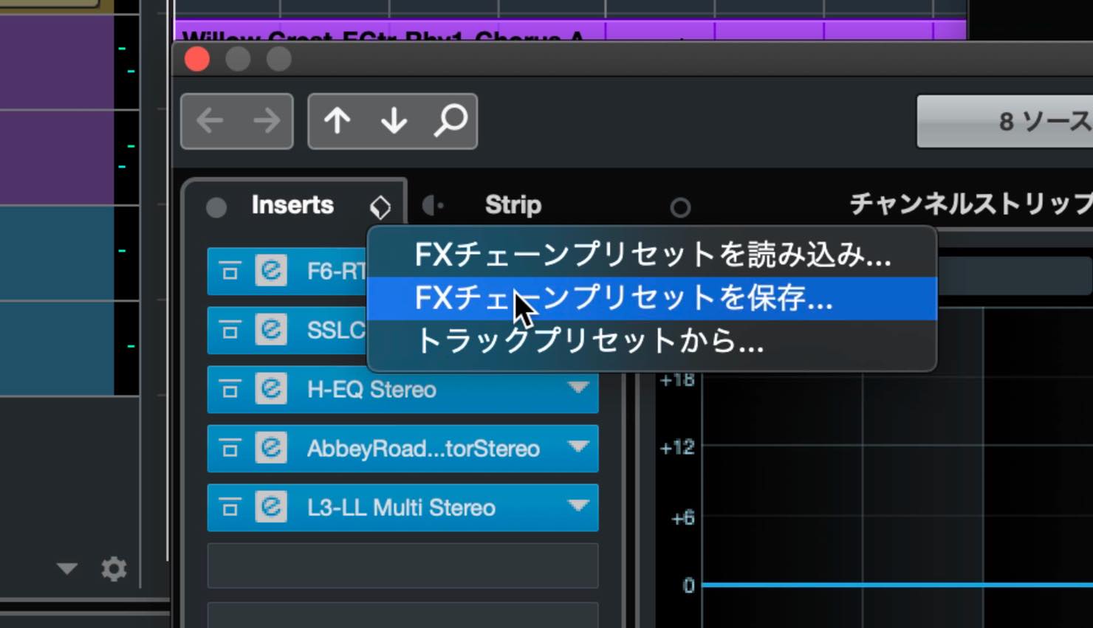Click the down arrow navigation button

394,121
